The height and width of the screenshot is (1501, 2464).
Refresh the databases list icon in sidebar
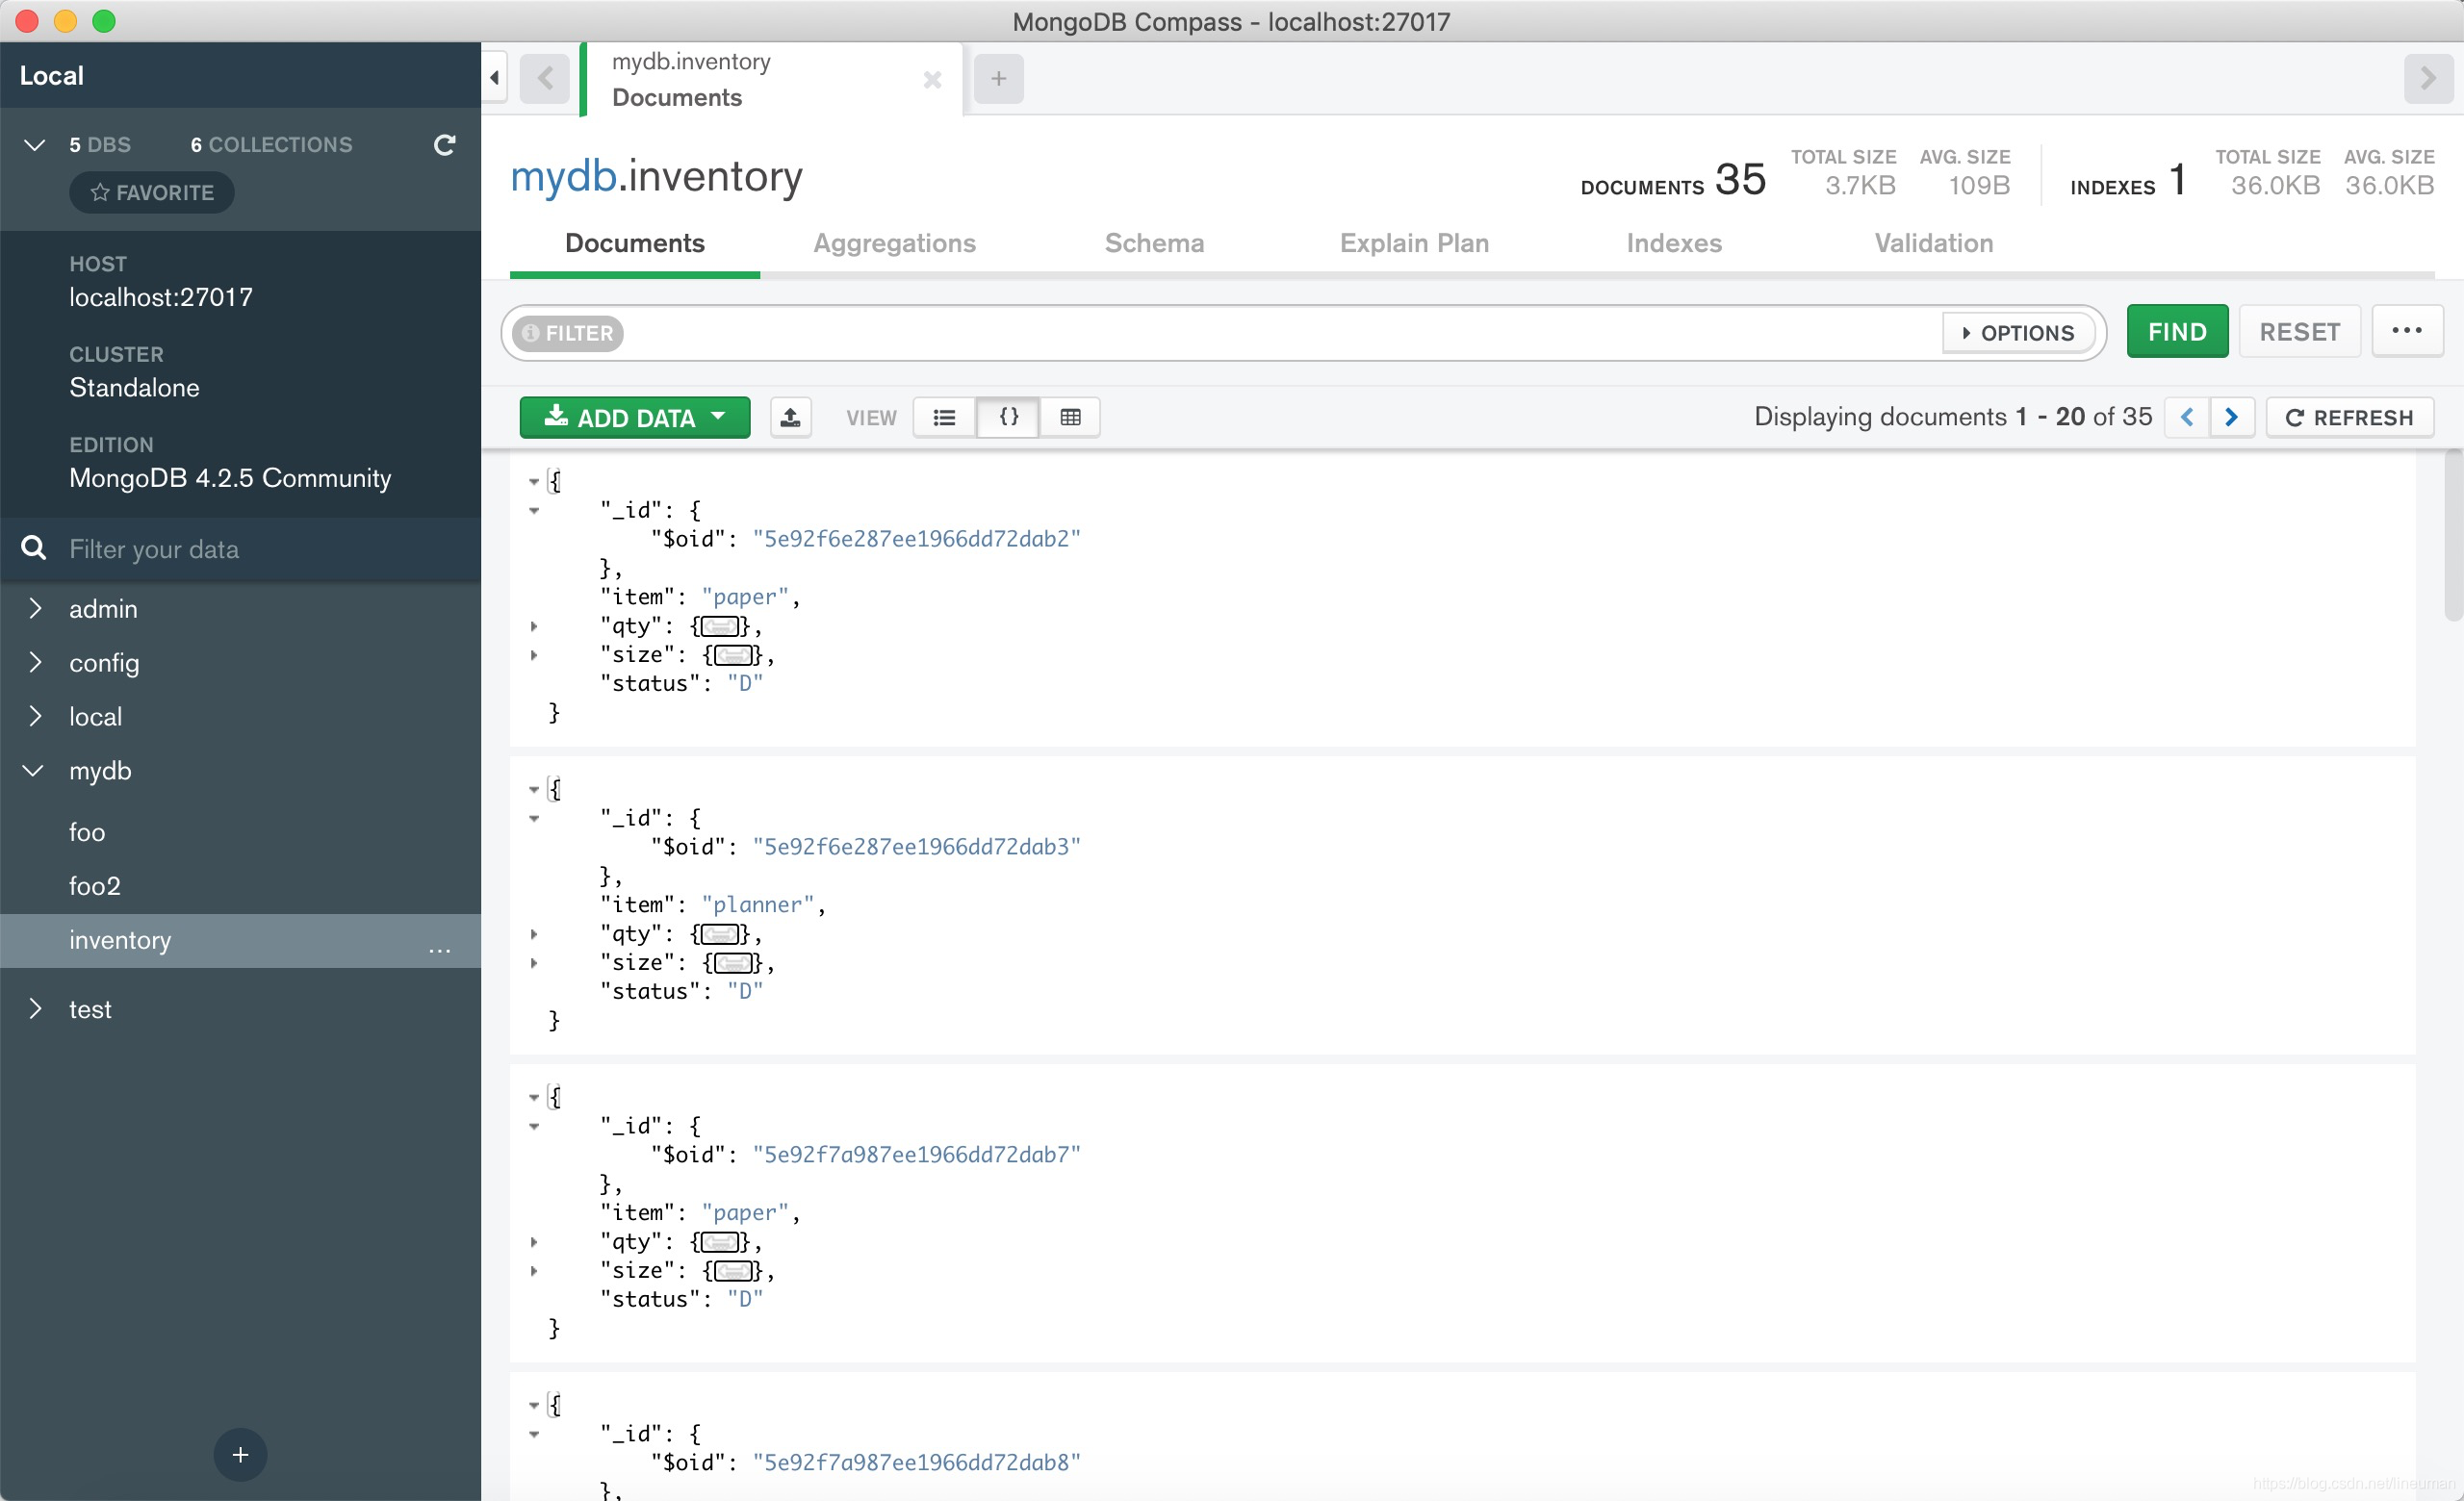tap(445, 145)
